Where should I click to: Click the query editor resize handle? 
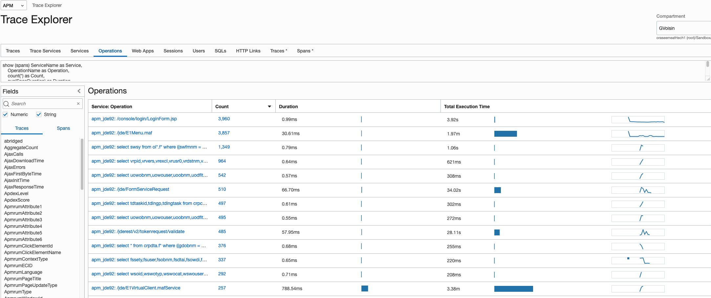(x=708, y=79)
